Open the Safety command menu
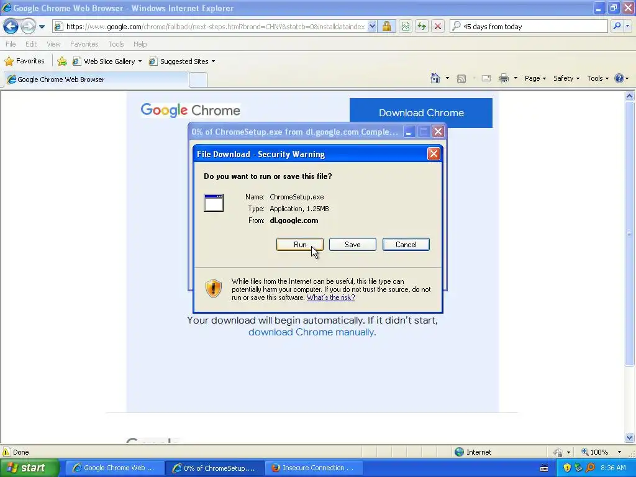 566,78
